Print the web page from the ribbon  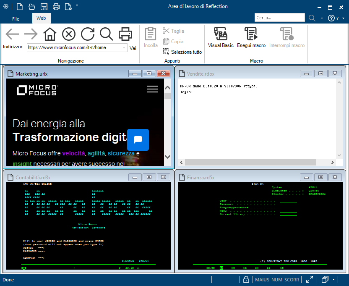point(125,34)
